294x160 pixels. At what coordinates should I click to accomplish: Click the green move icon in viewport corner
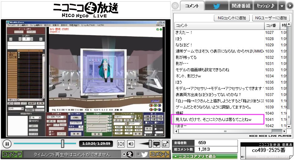point(161,29)
